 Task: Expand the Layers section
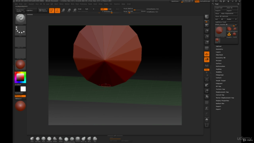[x=218, y=52]
